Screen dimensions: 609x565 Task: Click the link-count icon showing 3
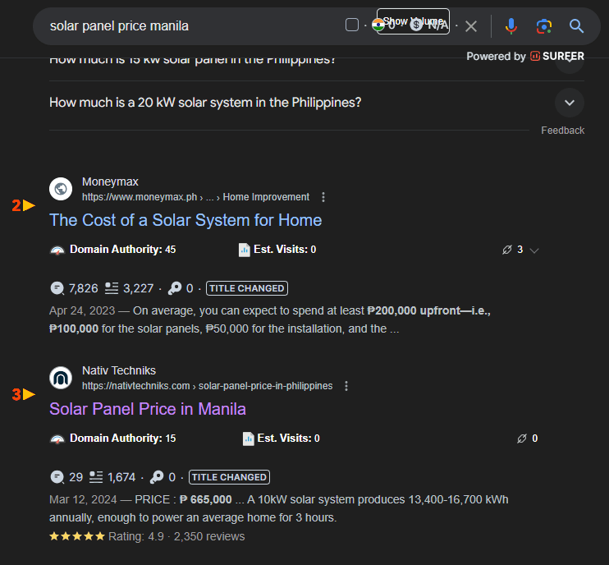pos(507,250)
